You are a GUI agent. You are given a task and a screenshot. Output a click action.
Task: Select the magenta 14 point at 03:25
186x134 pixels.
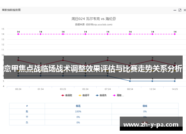click(63, 34)
